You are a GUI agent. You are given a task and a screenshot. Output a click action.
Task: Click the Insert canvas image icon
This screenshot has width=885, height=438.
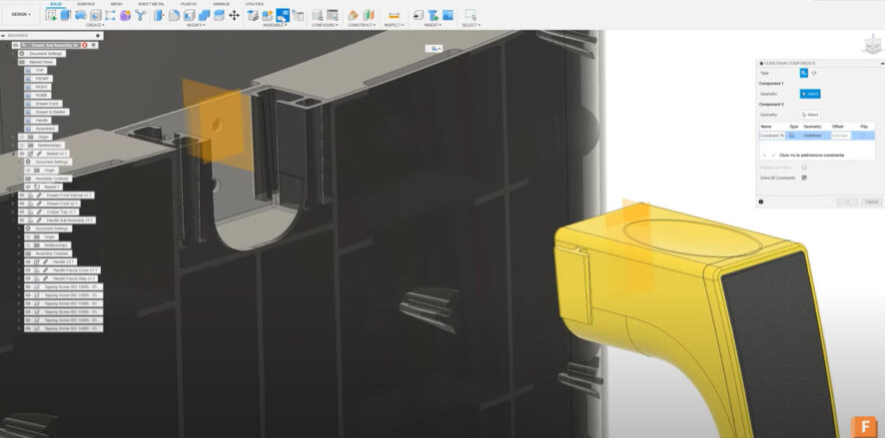click(448, 15)
